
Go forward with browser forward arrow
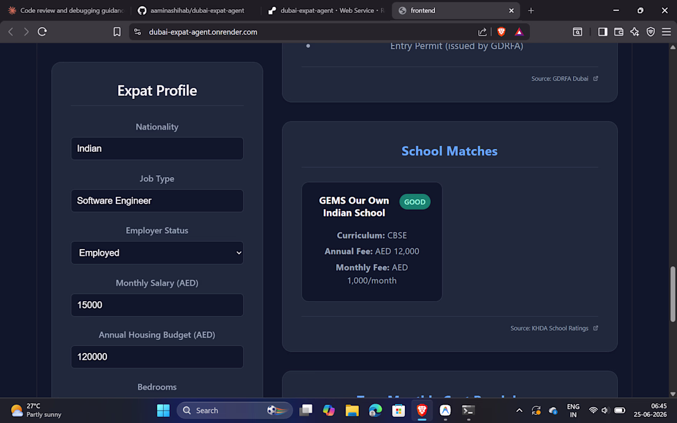(x=26, y=32)
